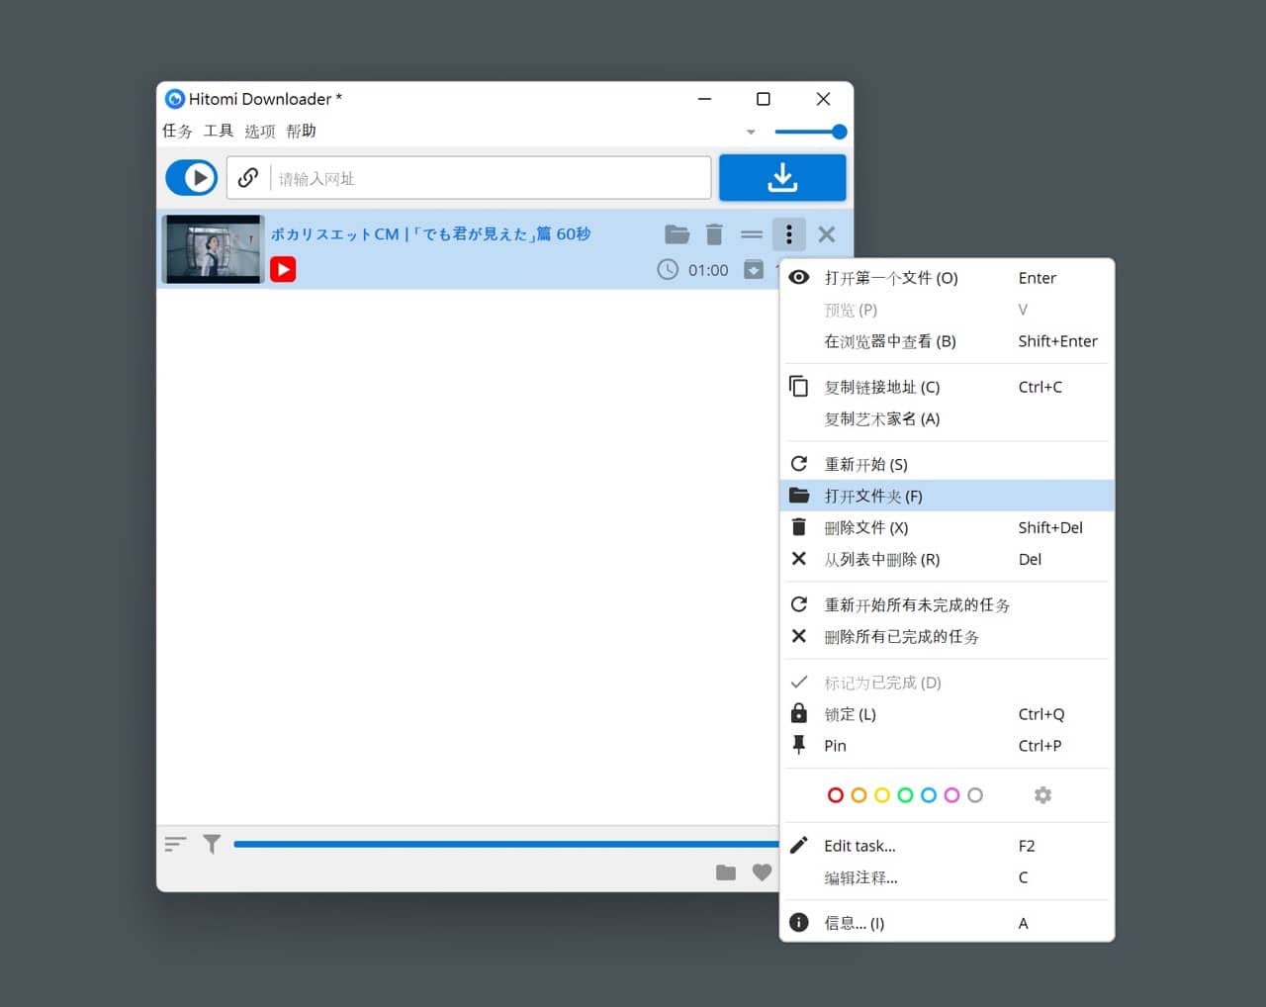Open the 工具 menu
This screenshot has height=1007, width=1266.
[219, 131]
